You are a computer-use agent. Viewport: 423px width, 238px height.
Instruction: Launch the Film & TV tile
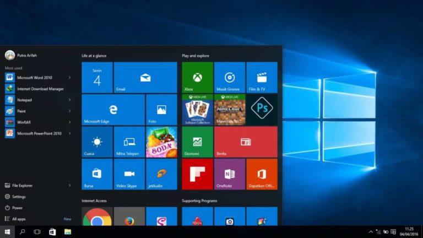(x=262, y=78)
